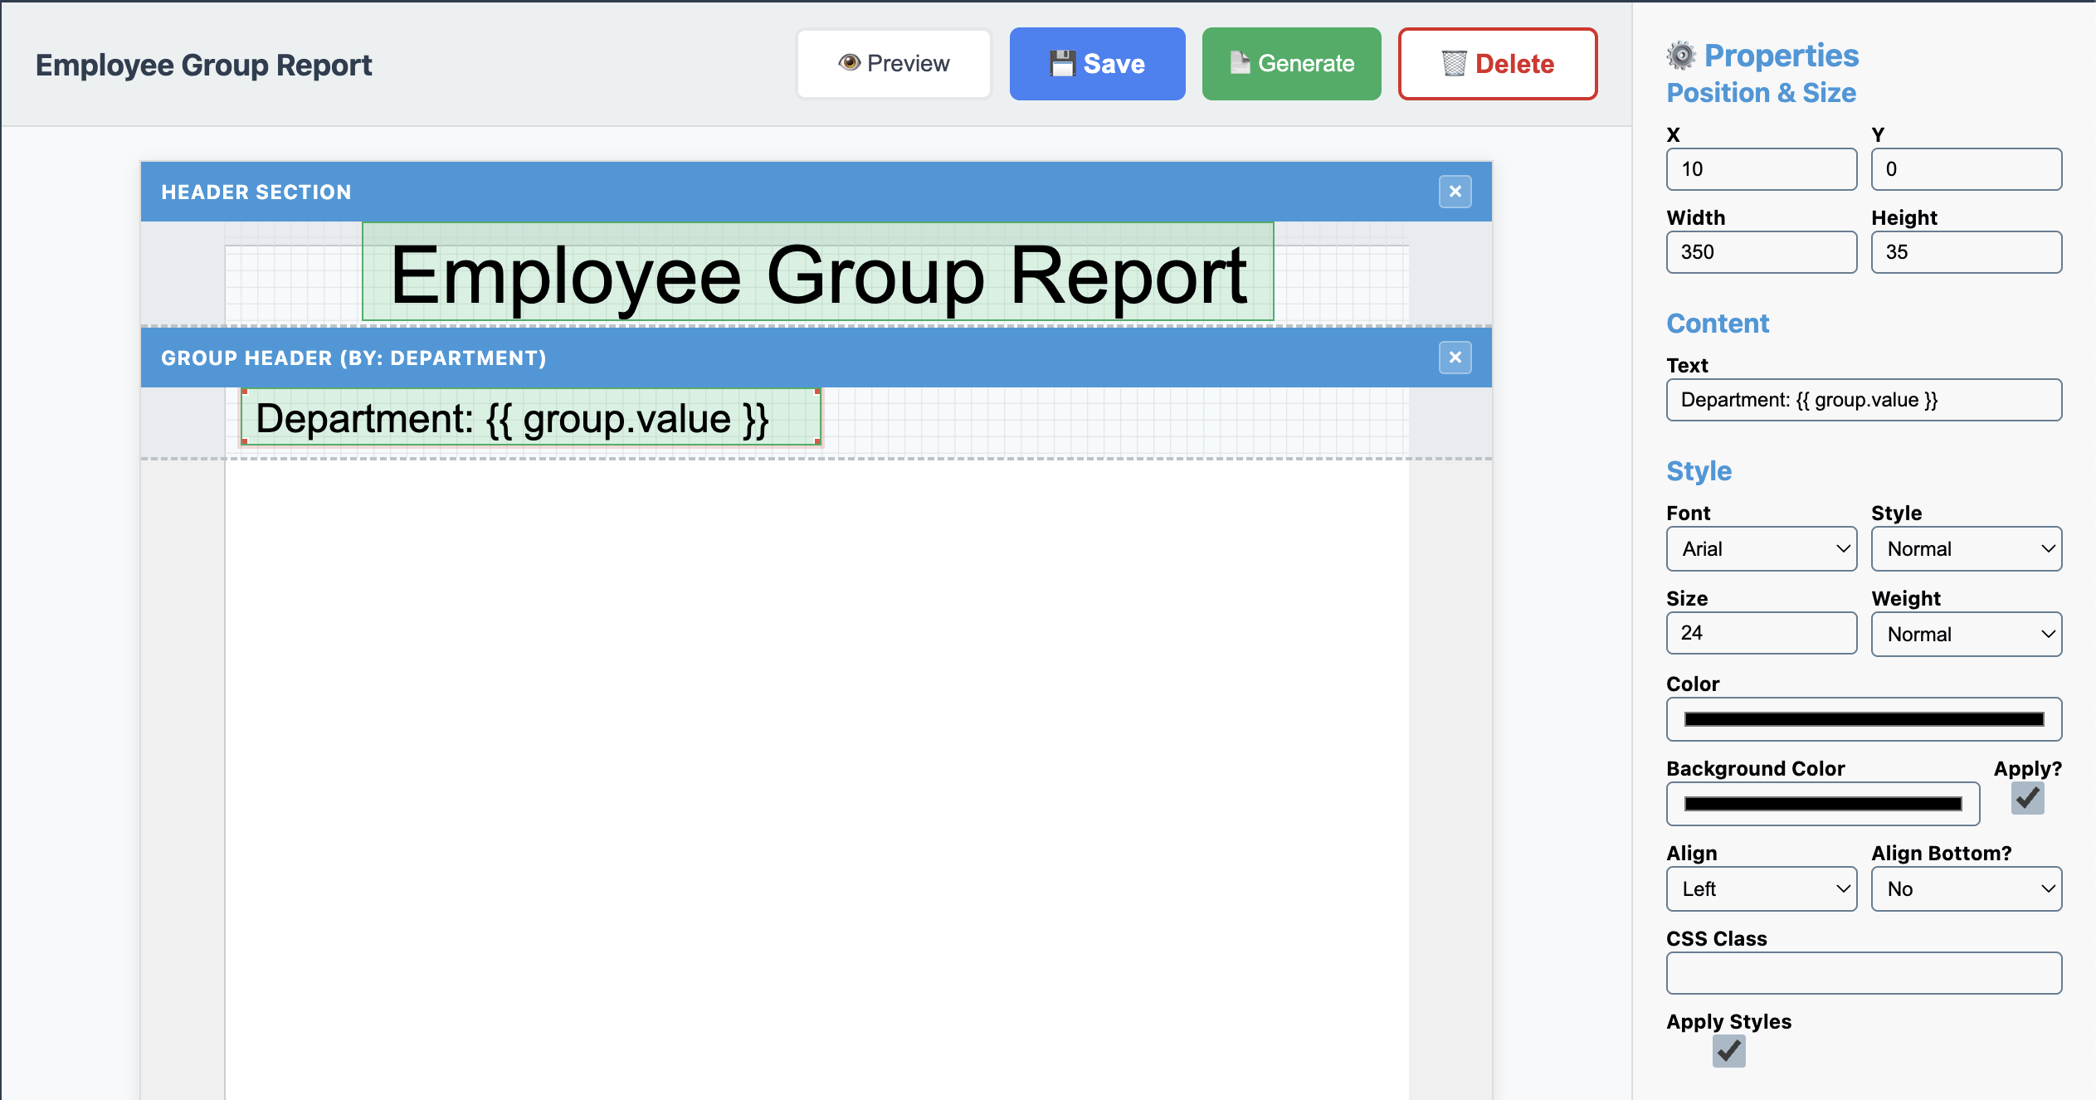The height and width of the screenshot is (1100, 2096).
Task: Open the Align dropdown
Action: 1762,888
